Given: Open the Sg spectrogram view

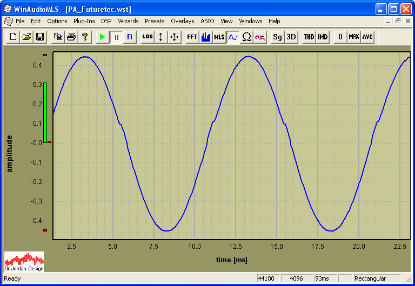Looking at the screenshot, I should point(277,37).
